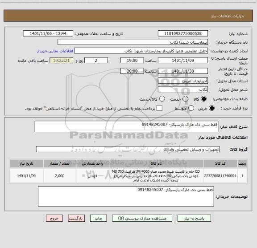Click the validity time field 20:00

pos(132,71)
